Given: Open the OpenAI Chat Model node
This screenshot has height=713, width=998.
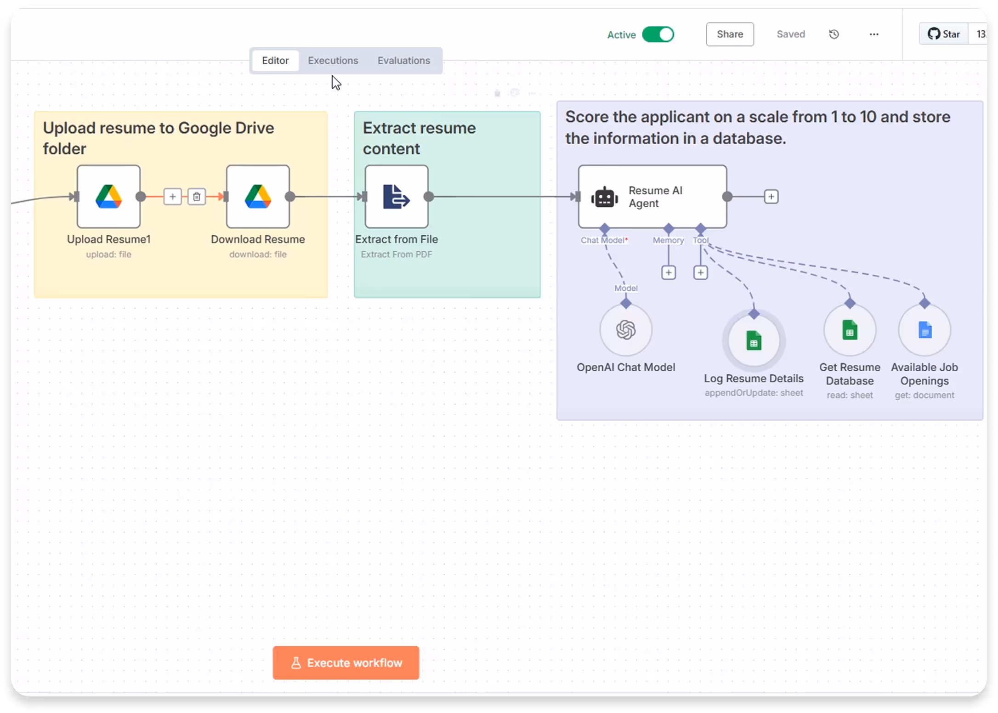Looking at the screenshot, I should [x=625, y=330].
